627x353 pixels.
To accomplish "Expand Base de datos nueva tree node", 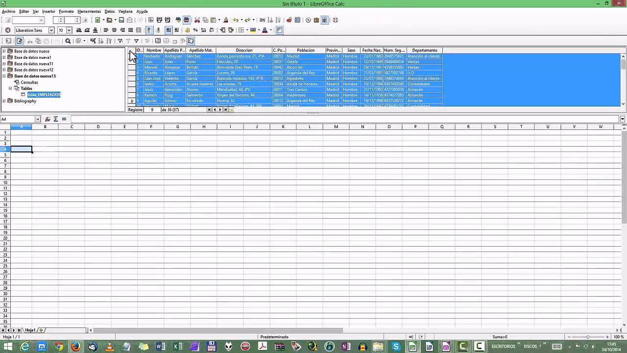I will 4,51.
